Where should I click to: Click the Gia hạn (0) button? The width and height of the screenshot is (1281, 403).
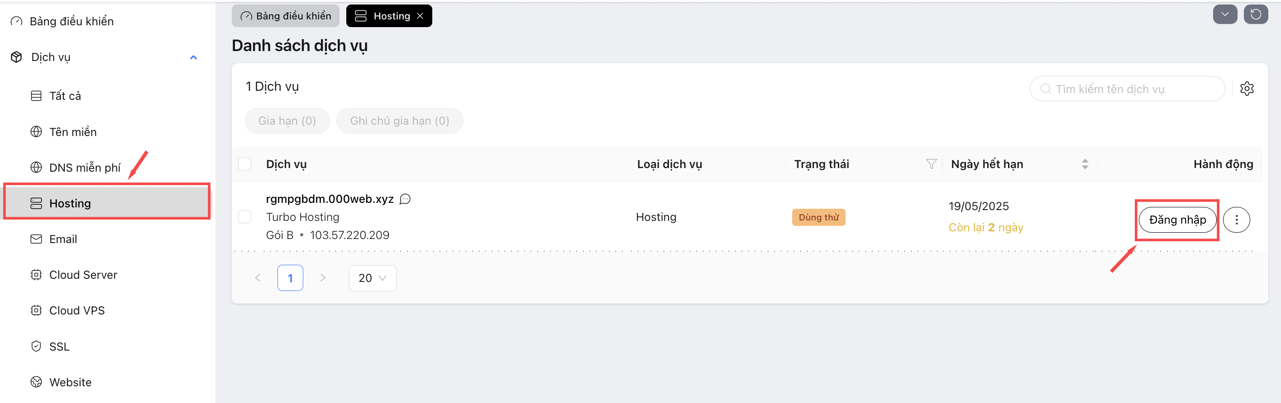[x=287, y=121]
